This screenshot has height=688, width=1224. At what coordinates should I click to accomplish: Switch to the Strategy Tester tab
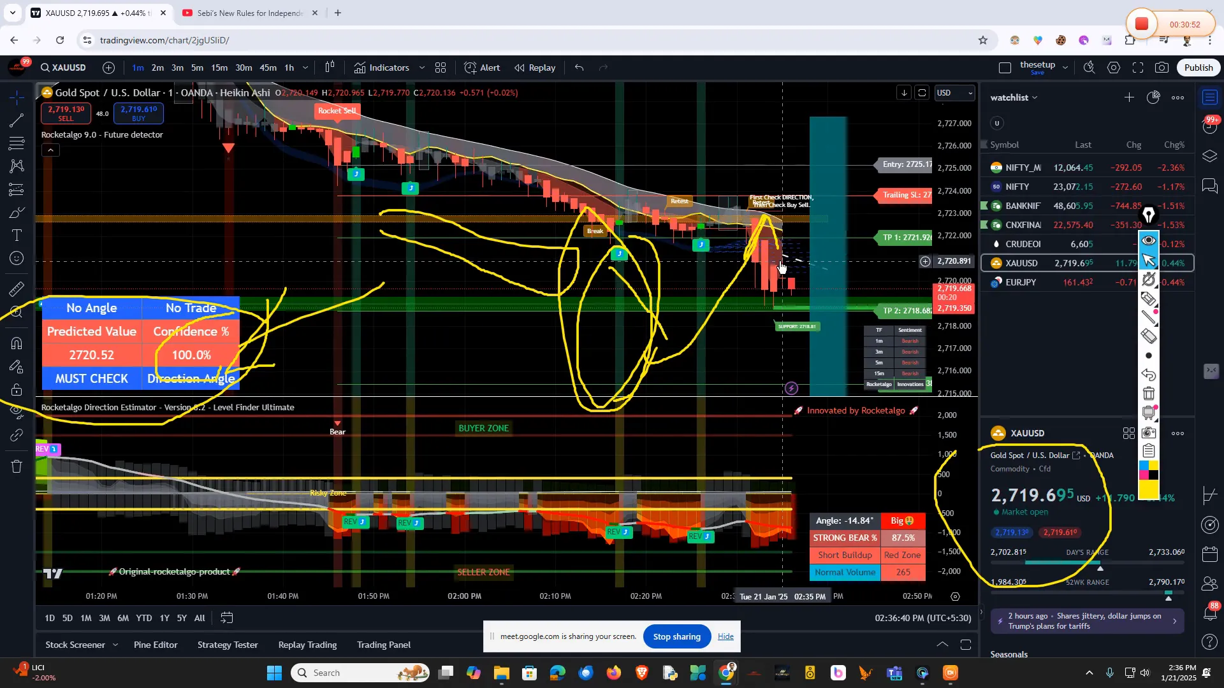coord(228,645)
